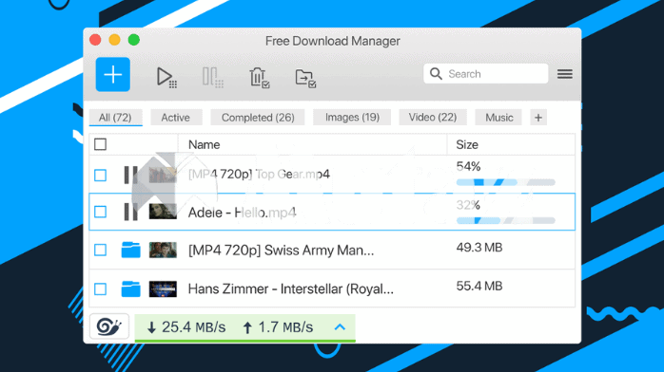Image resolution: width=664 pixels, height=372 pixels.
Task: Select the "[MP4 720p] Swiss Army Man..." row name
Action: pos(282,251)
